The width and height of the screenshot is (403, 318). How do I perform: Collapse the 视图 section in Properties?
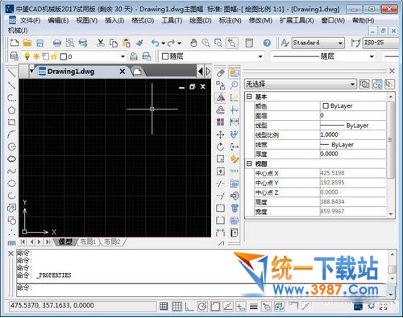click(x=249, y=163)
